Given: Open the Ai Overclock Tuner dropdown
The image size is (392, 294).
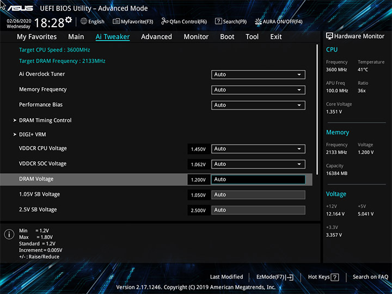Looking at the screenshot, I should (x=258, y=75).
